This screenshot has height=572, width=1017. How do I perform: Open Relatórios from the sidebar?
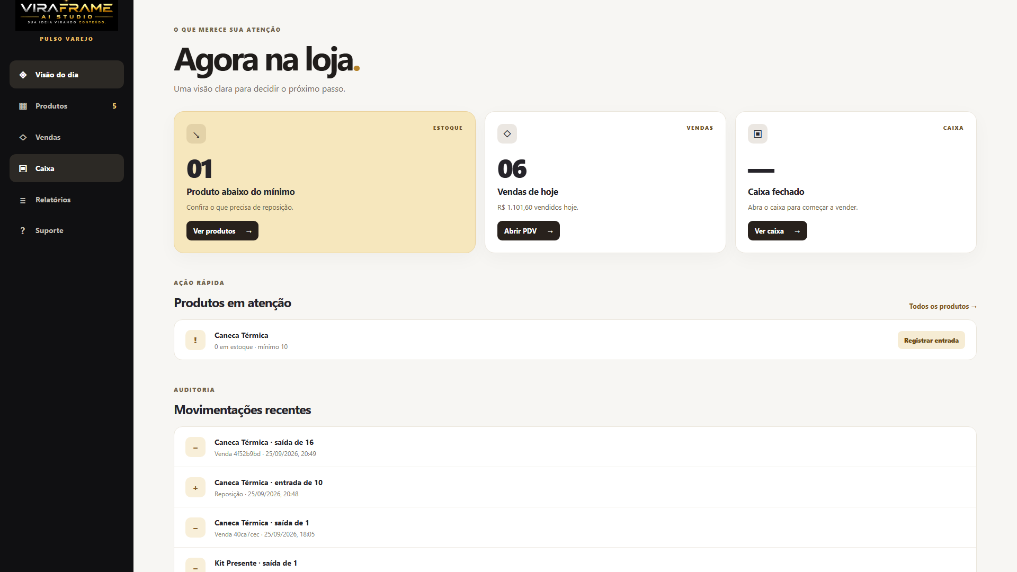67,200
